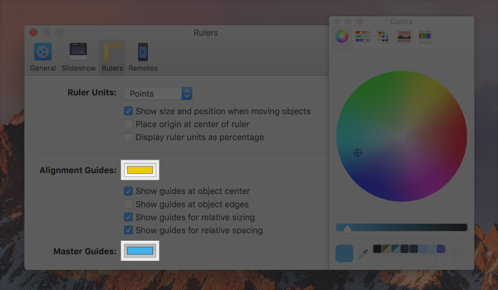Switch to Color Palettes mode in Colors window

pyautogui.click(x=383, y=36)
